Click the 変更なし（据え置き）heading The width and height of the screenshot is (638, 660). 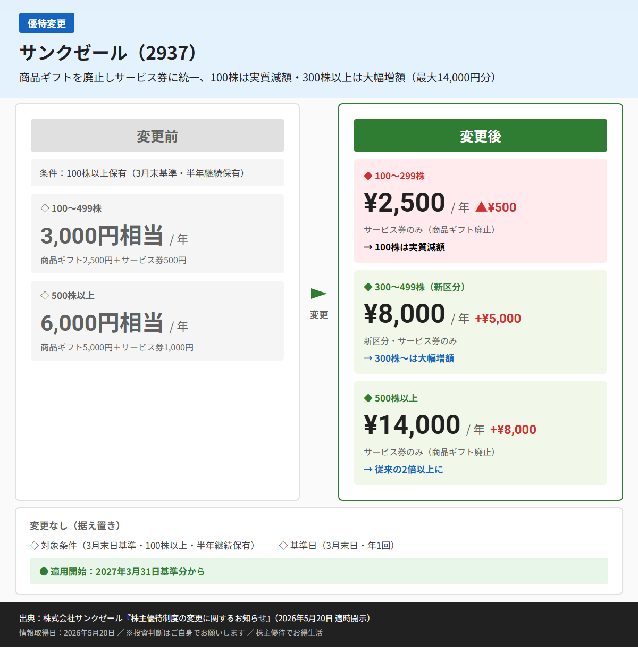[x=77, y=525]
